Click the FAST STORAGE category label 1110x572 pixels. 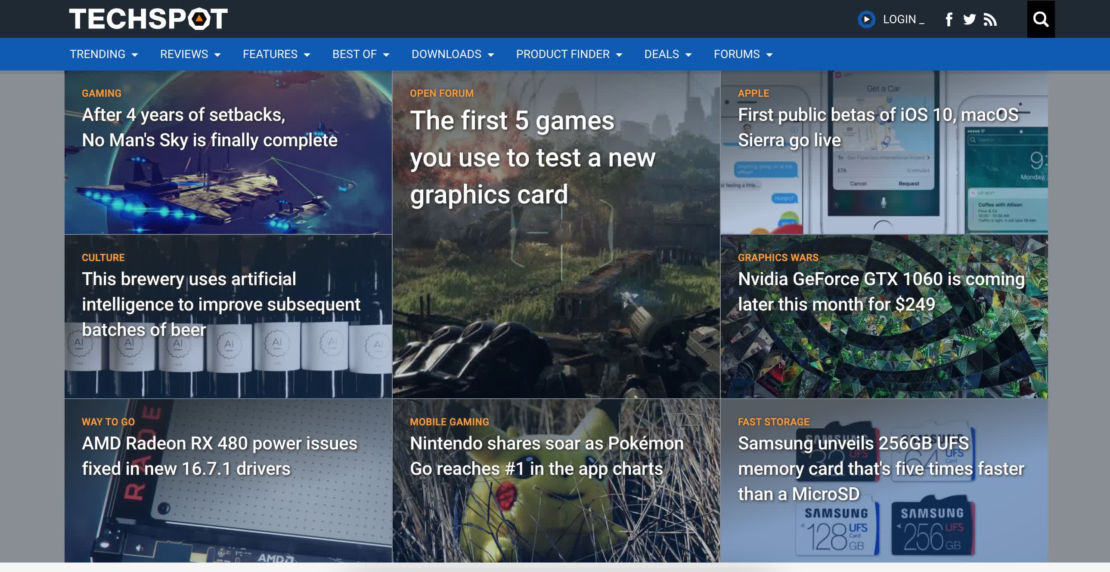[774, 422]
